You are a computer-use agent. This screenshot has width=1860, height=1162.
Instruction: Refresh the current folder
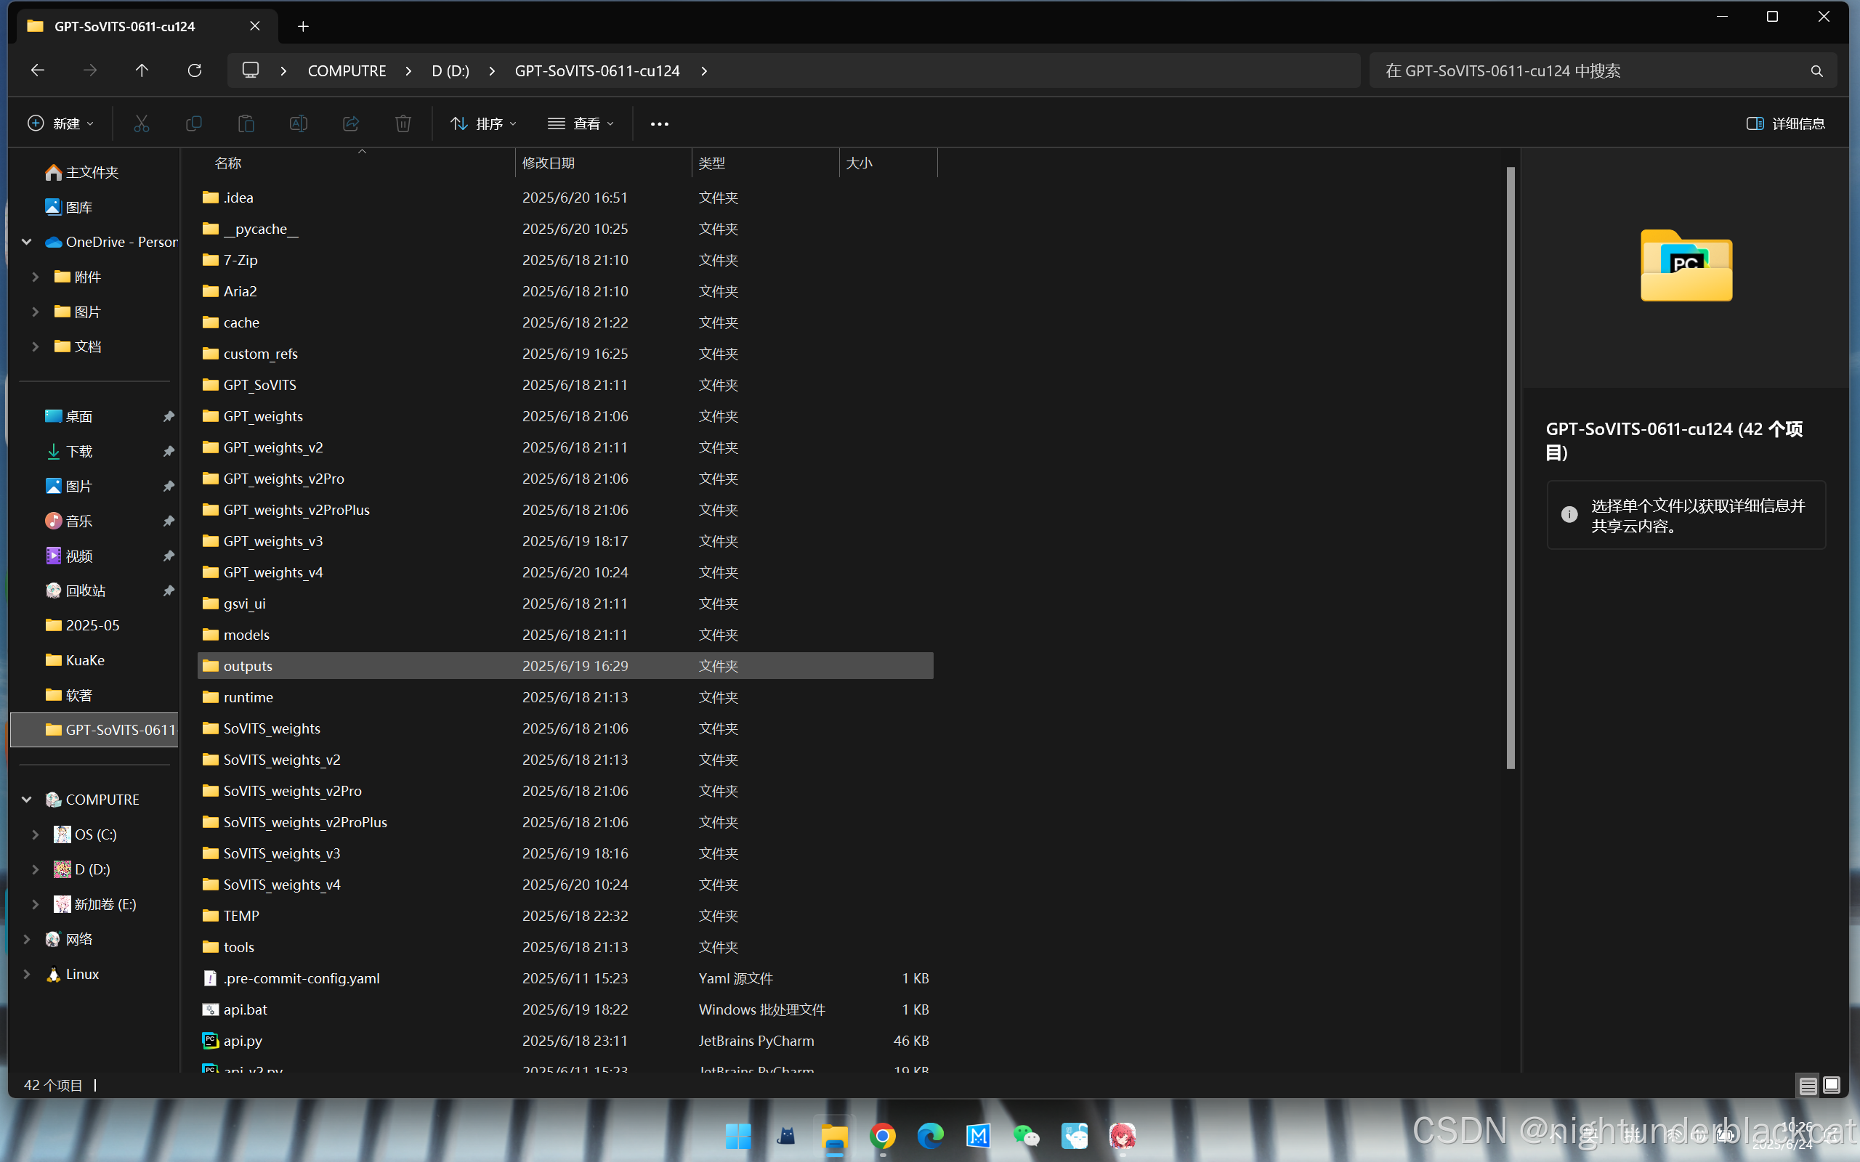tap(195, 70)
